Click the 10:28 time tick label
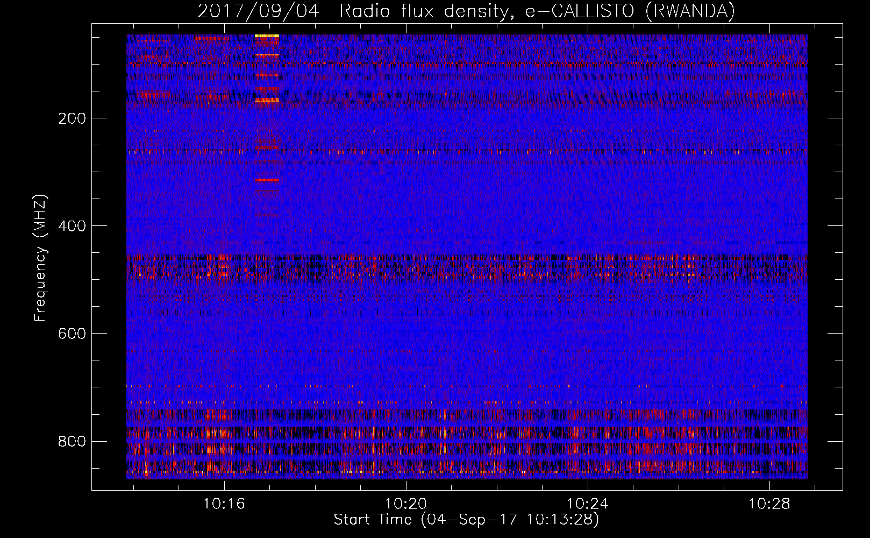This screenshot has height=538, width=870. click(x=769, y=504)
